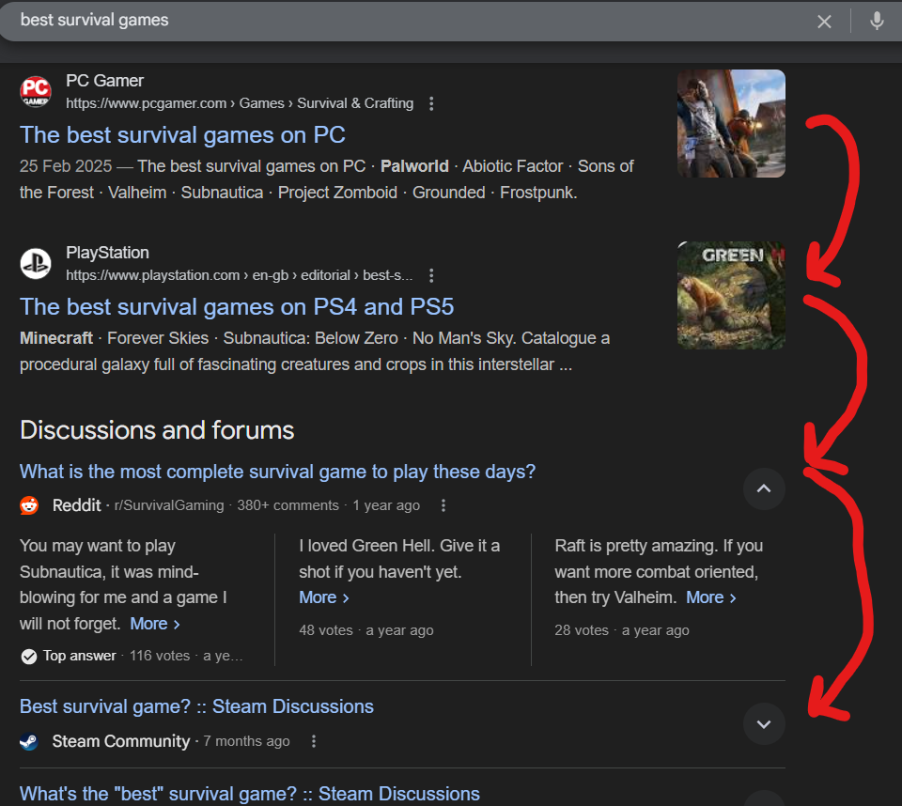Click the PlayStation site logo icon

click(x=36, y=263)
